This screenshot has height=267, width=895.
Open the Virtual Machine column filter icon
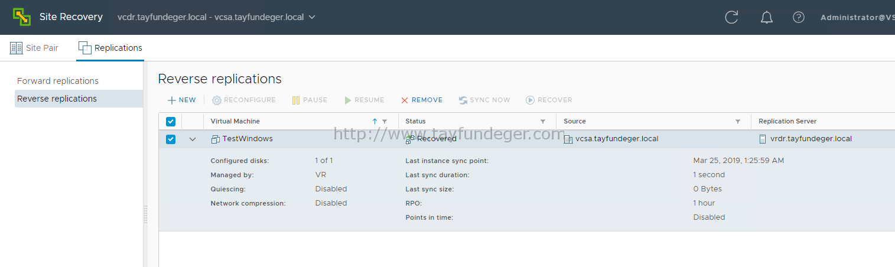click(385, 121)
